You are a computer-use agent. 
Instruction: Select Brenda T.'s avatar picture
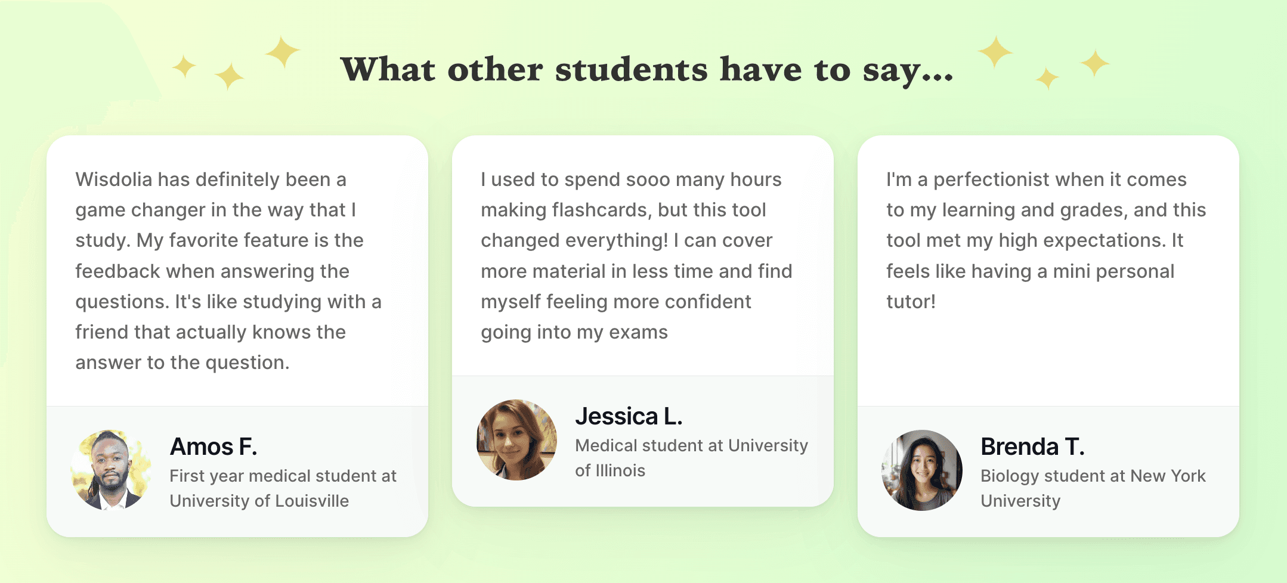coord(922,470)
